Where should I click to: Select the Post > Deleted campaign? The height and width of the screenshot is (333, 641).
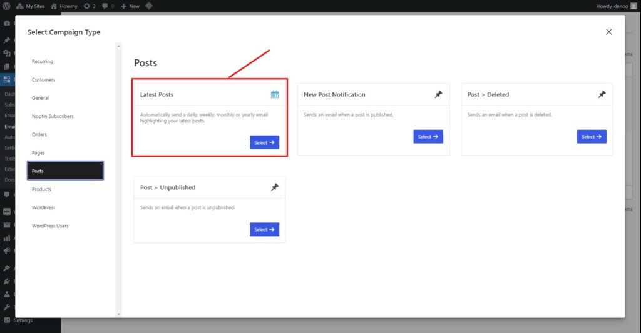pyautogui.click(x=591, y=137)
